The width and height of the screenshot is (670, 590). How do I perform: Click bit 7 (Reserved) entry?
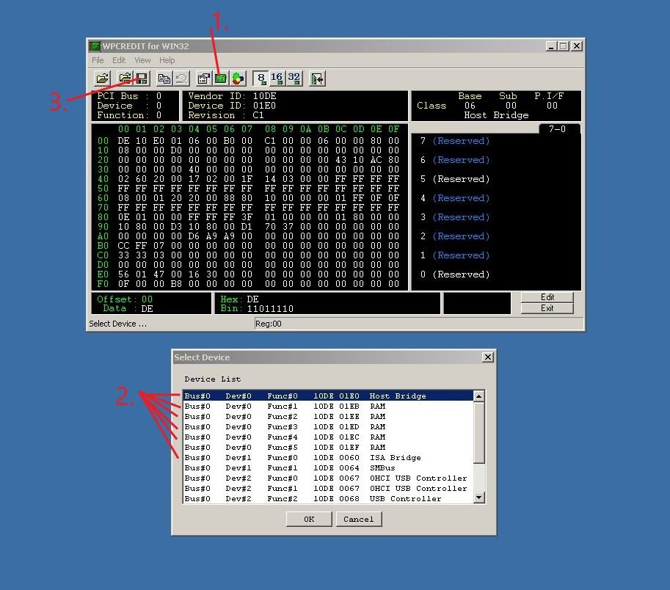click(455, 141)
